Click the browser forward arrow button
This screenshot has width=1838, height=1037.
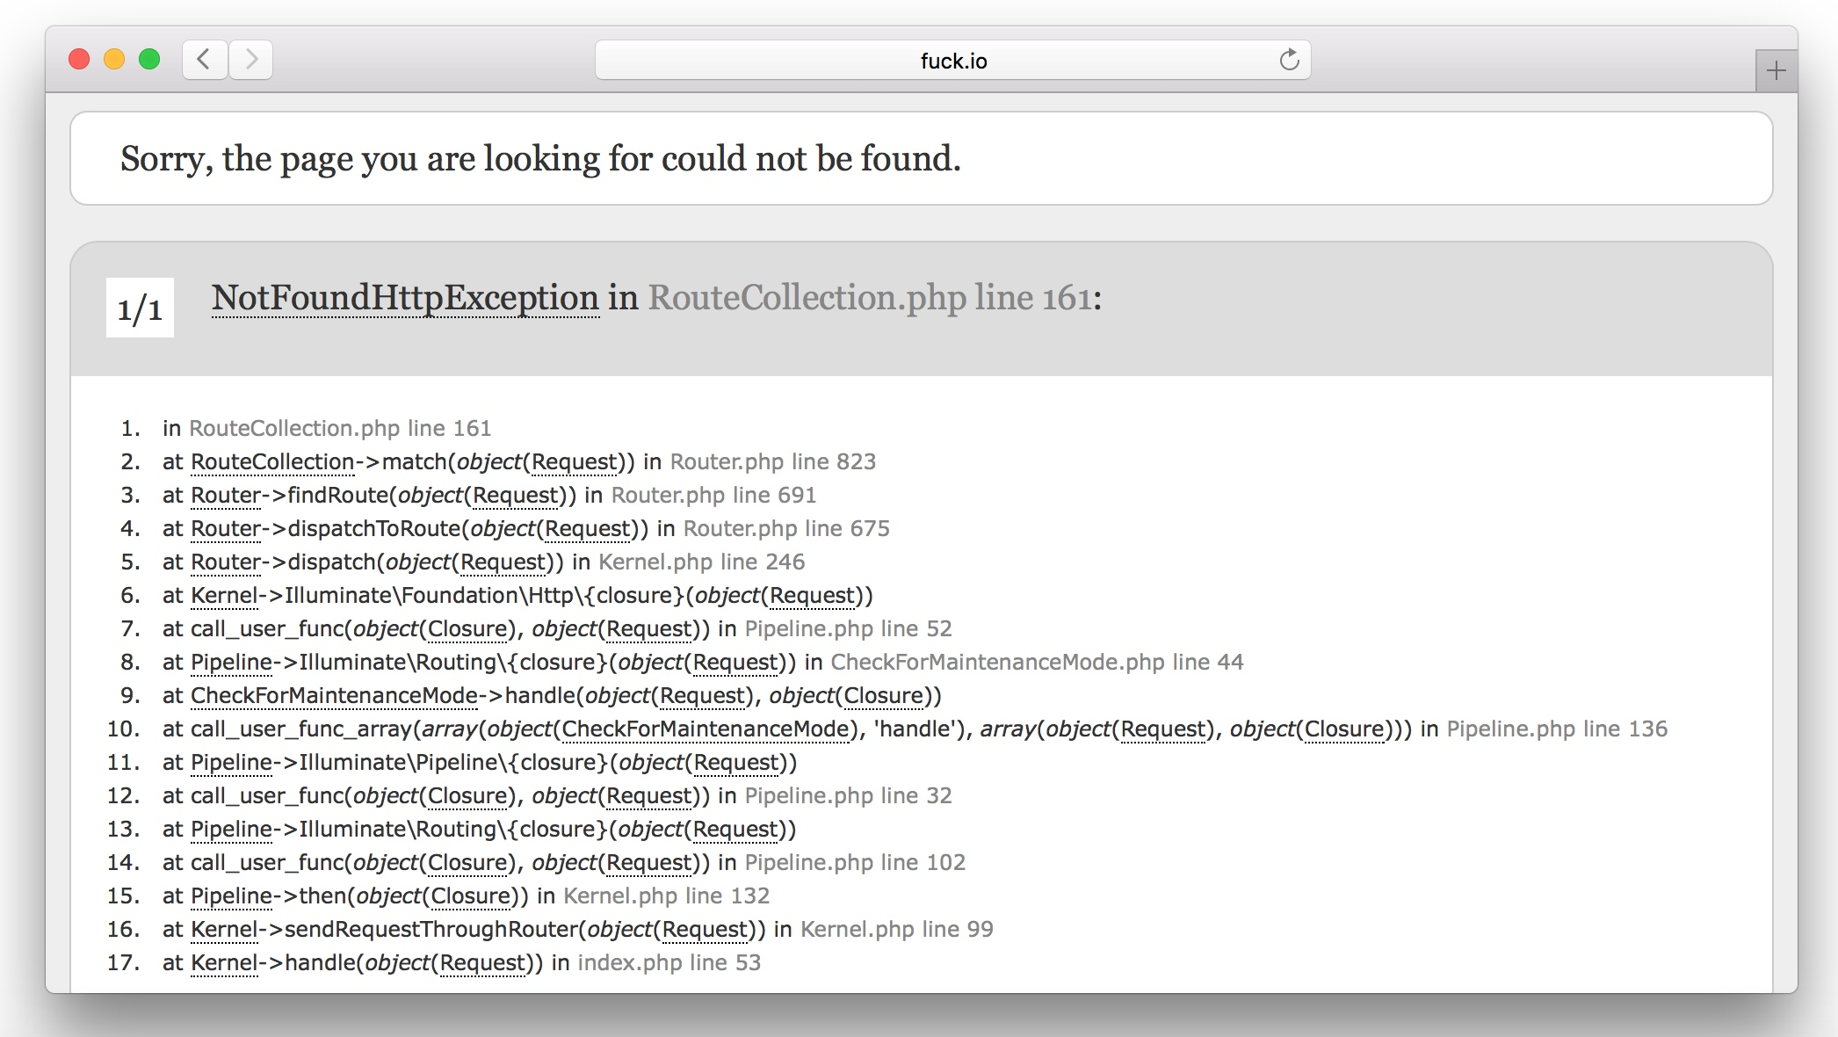point(251,60)
